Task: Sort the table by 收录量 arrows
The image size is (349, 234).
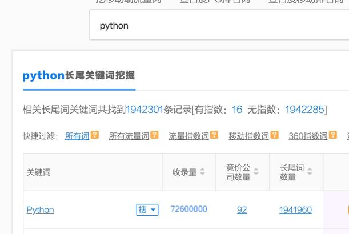Action: pos(202,172)
